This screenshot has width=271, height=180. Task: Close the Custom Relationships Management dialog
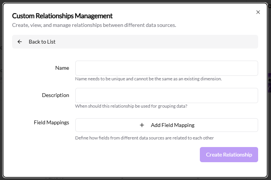[258, 12]
